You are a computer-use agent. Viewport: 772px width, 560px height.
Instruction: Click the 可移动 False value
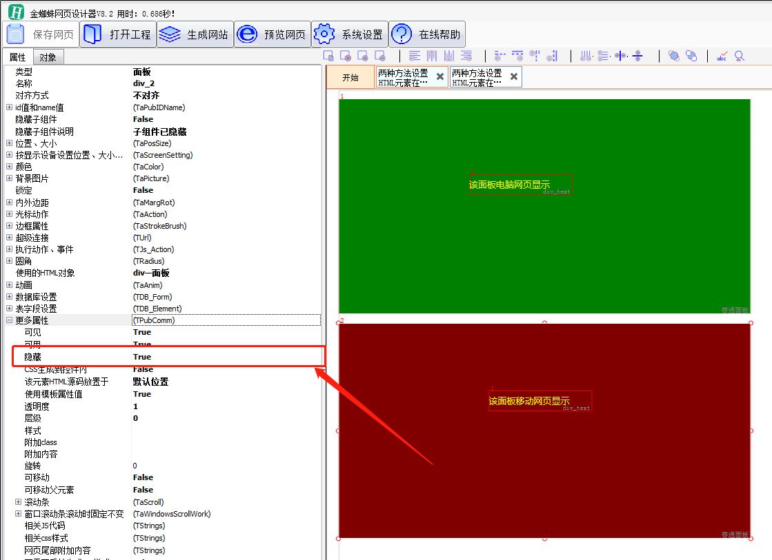[x=143, y=477]
